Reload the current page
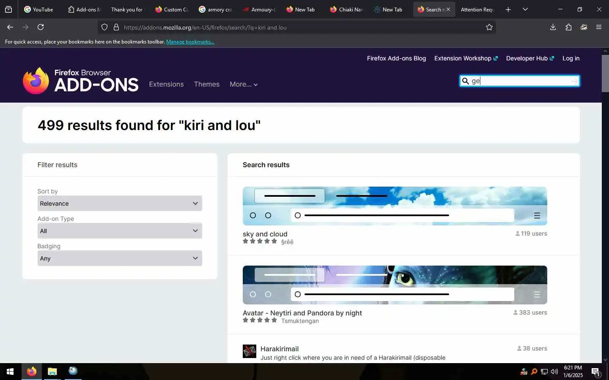 41,27
